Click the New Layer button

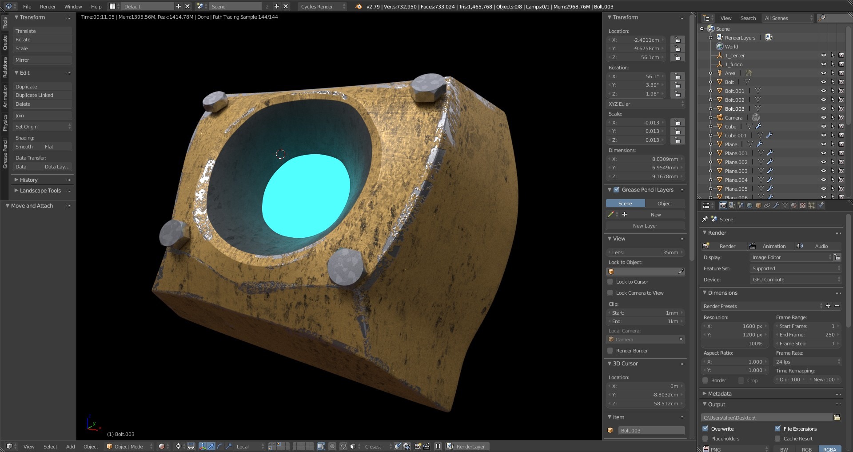pyautogui.click(x=645, y=226)
